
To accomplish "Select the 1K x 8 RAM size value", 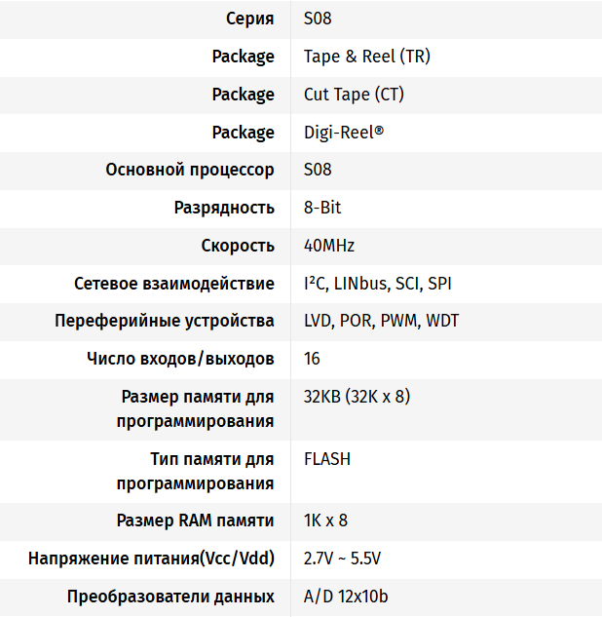I will [x=325, y=521].
